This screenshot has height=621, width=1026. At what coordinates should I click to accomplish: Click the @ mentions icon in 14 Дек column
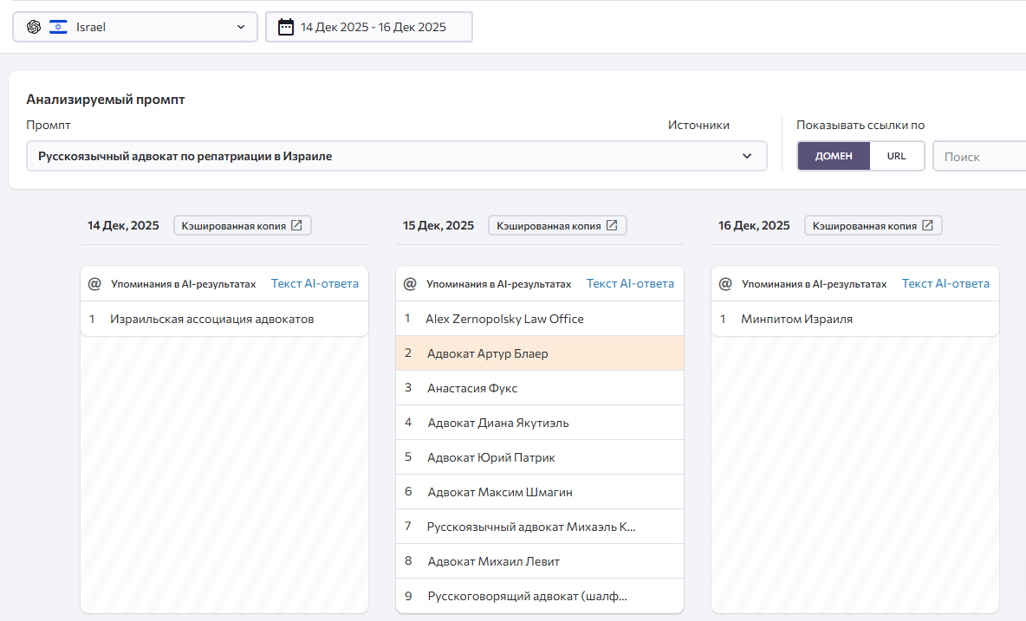pos(95,284)
